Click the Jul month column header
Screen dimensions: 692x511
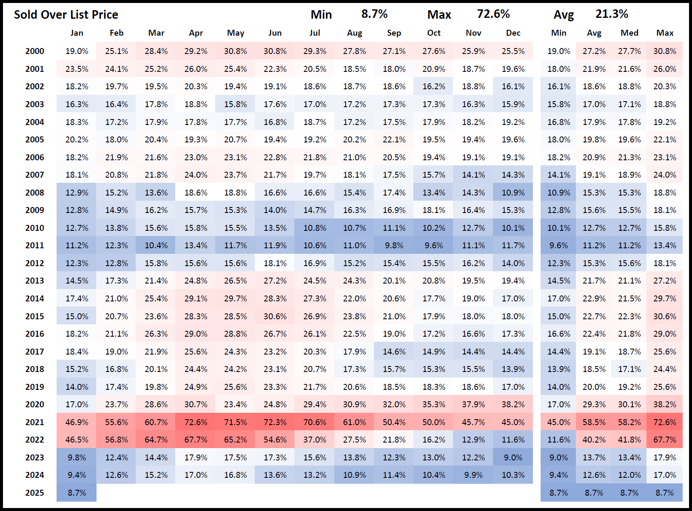(315, 33)
